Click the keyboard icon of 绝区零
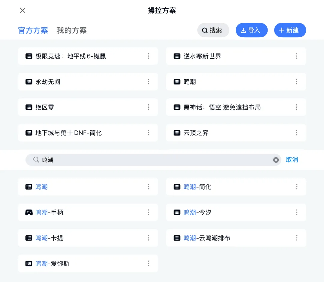Screen dimensions: 324x282 [x=29, y=107]
